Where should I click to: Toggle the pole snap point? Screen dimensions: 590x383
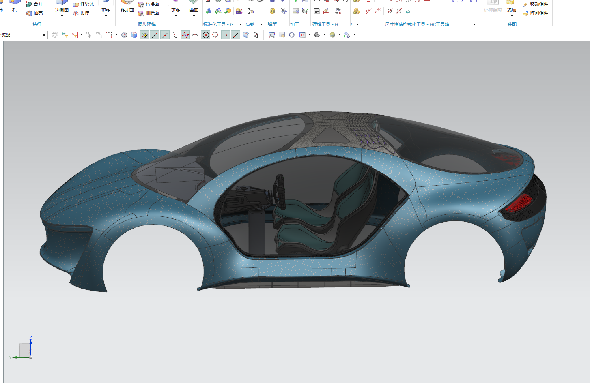[185, 35]
